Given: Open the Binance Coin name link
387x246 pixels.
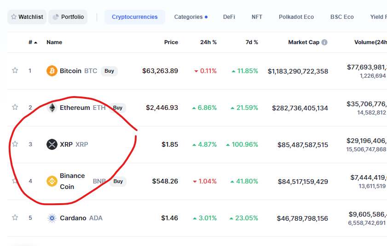Looking at the screenshot, I should pyautogui.click(x=72, y=181).
